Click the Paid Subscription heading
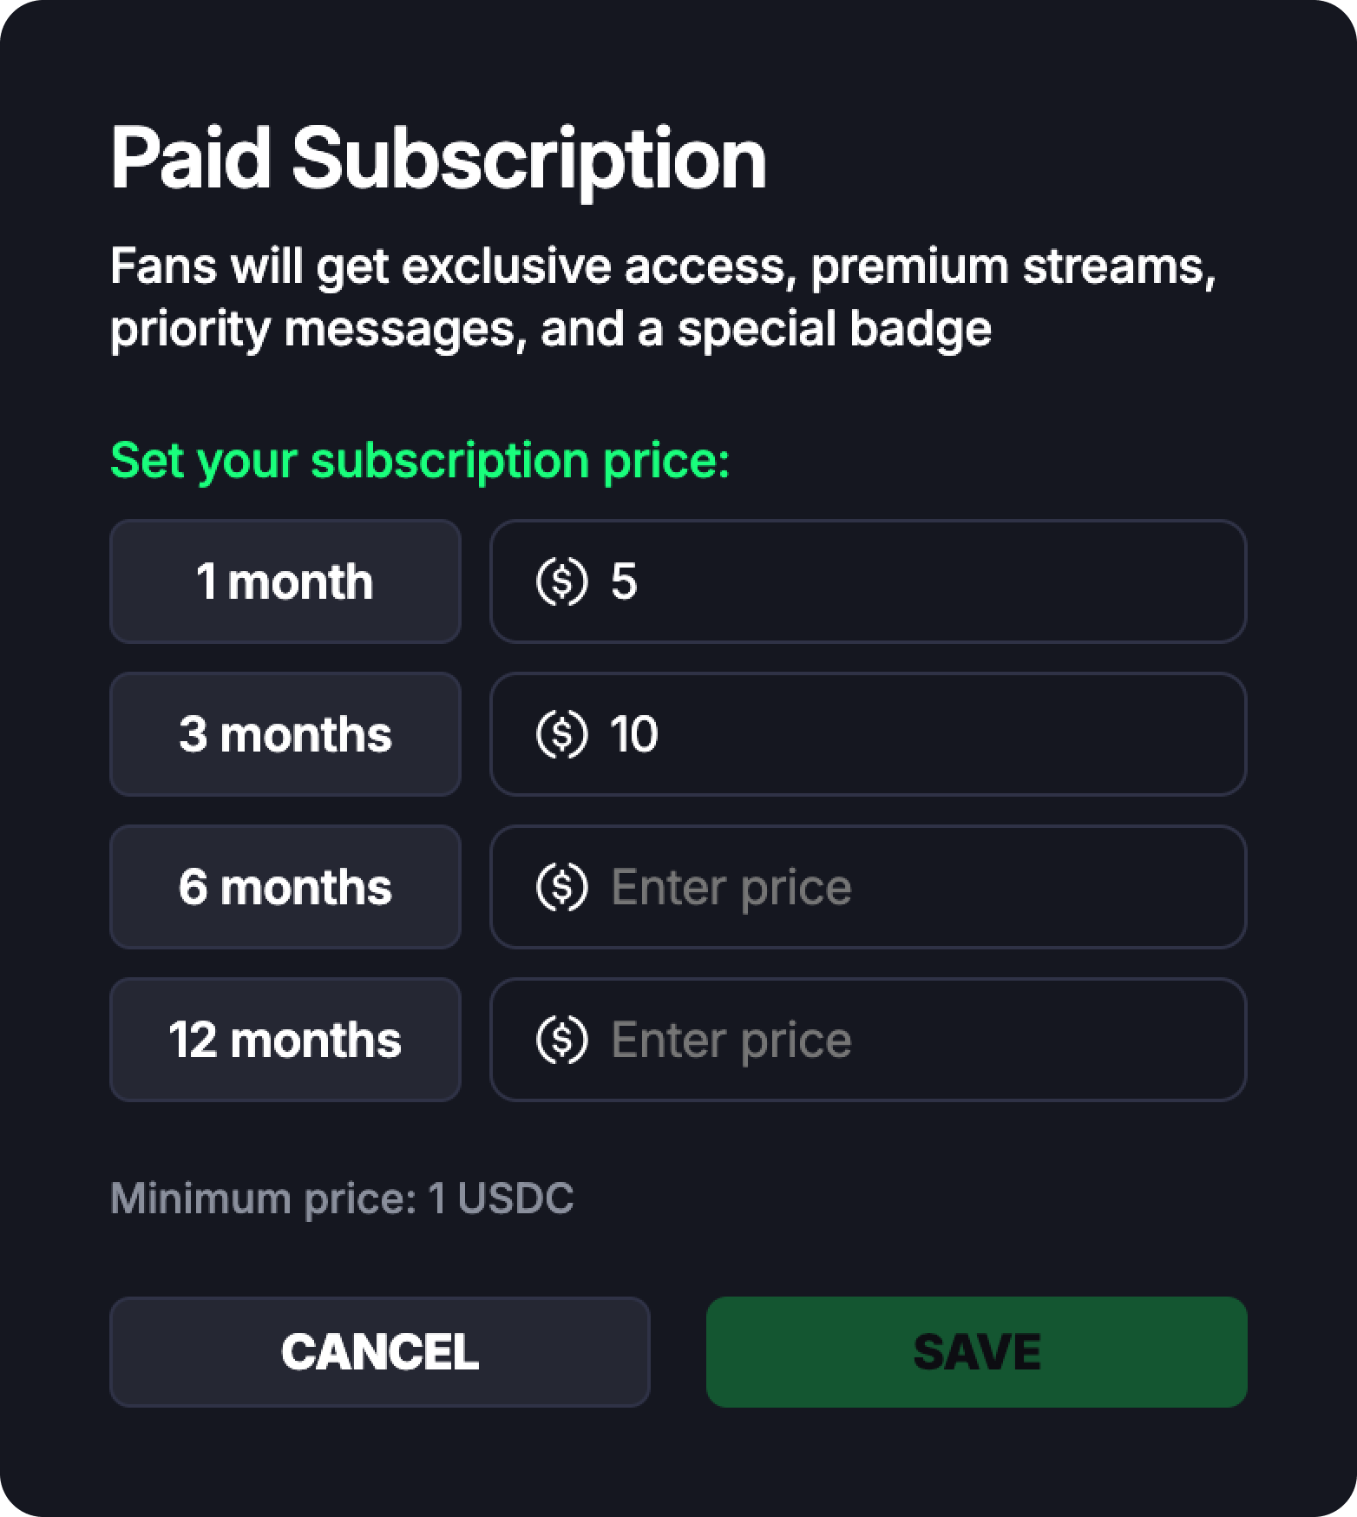 438,159
